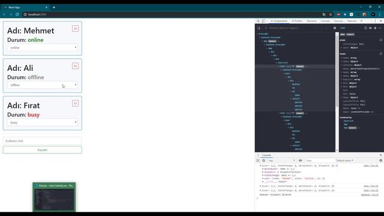Image resolution: width=384 pixels, height=216 pixels.
Task: Open the status dropdown showing online for Mehmet
Action: 43,47
